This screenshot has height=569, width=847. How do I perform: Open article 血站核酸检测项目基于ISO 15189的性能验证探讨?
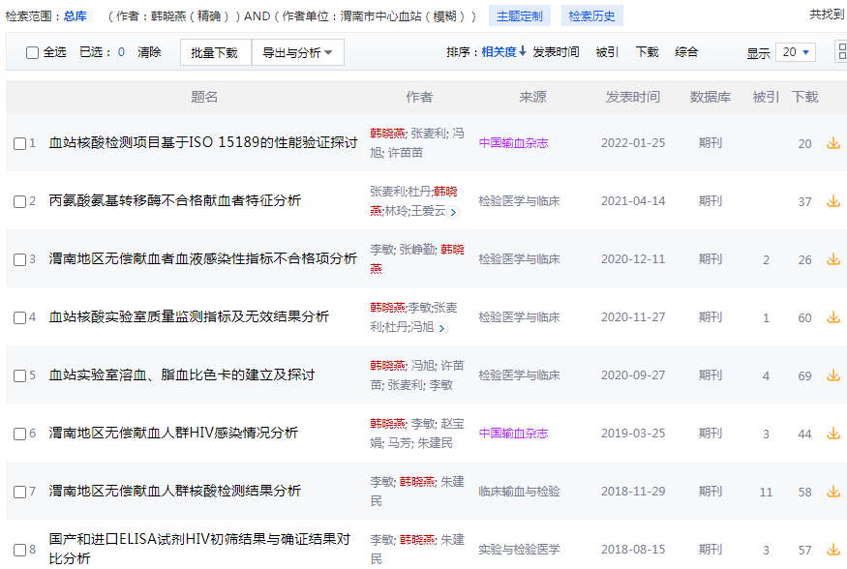203,142
